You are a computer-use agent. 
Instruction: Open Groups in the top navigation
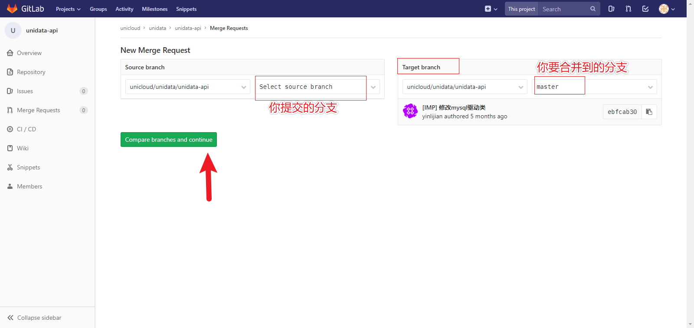tap(98, 9)
